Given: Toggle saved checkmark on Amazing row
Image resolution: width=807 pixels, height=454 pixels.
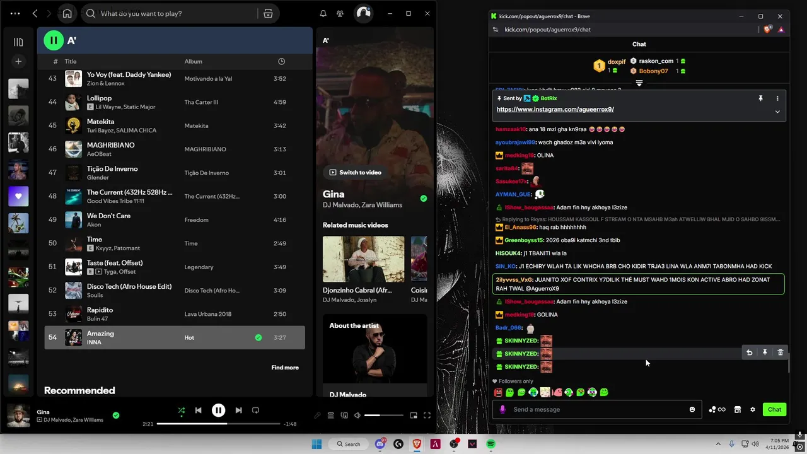Looking at the screenshot, I should (258, 337).
